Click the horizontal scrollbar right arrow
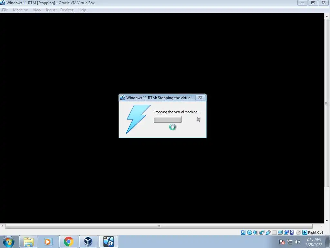 (321, 226)
